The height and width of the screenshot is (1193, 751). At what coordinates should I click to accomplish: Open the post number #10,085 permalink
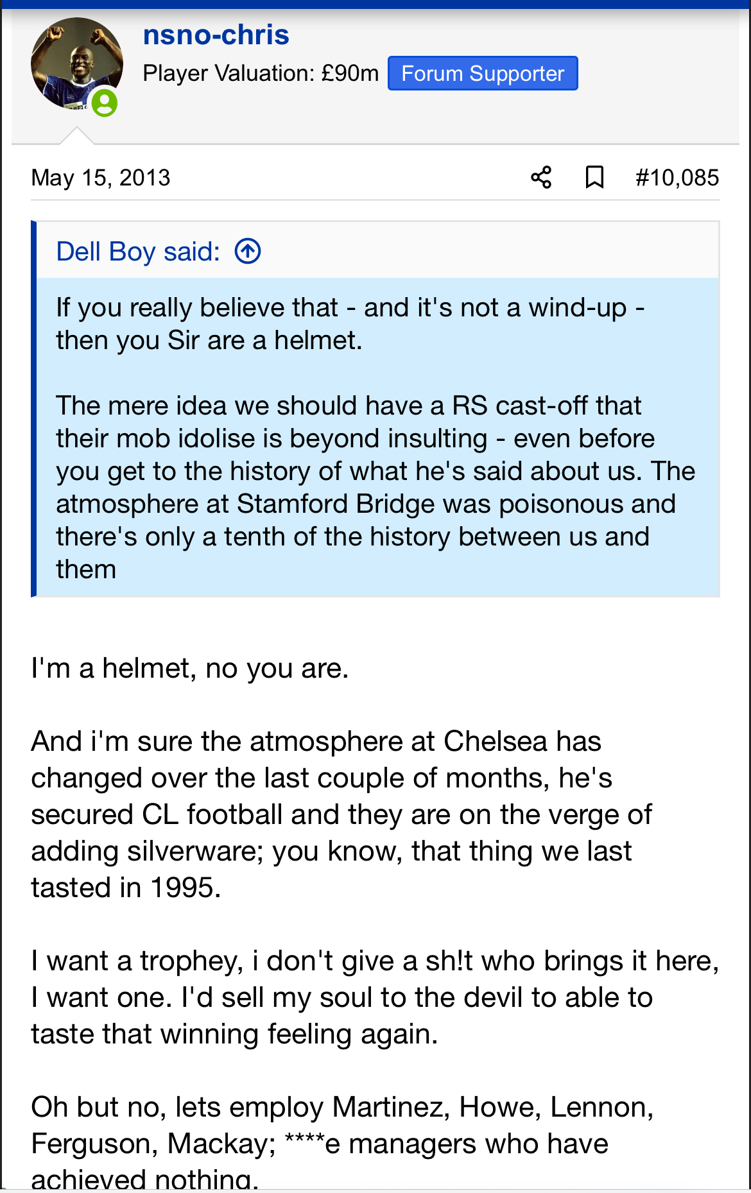pyautogui.click(x=677, y=178)
